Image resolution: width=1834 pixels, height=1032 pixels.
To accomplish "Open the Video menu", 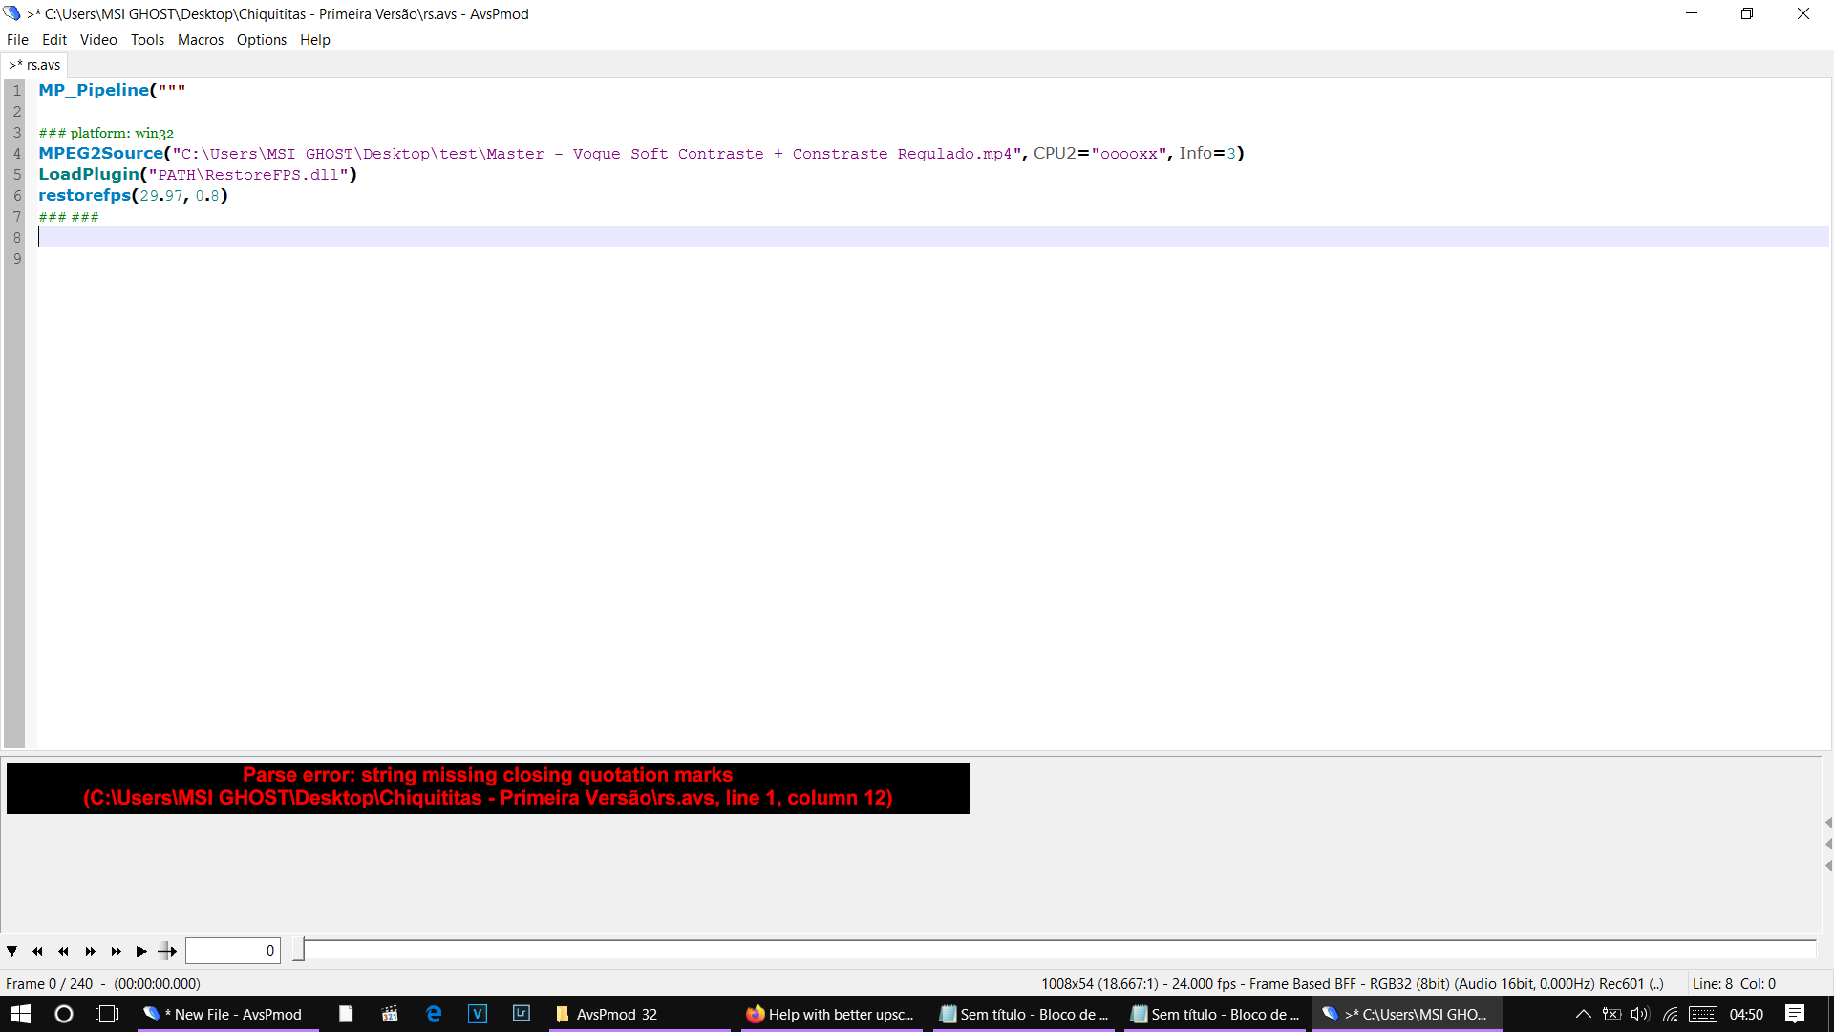I will (98, 40).
